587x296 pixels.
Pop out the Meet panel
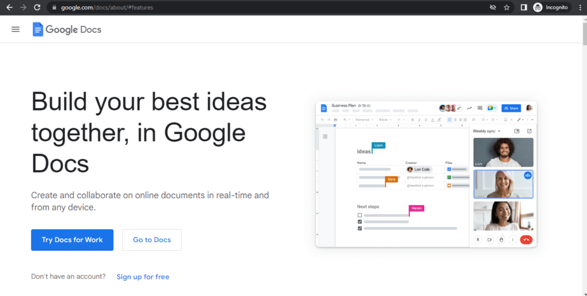coord(529,131)
